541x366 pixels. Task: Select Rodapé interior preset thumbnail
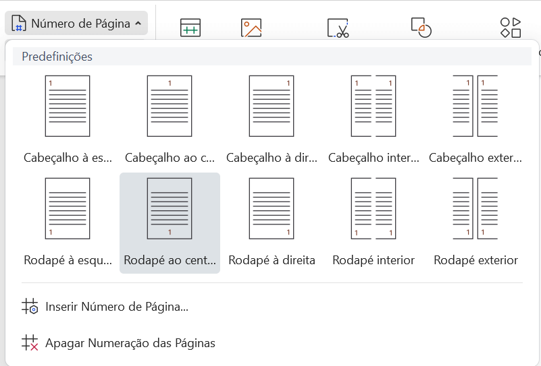[x=373, y=208]
